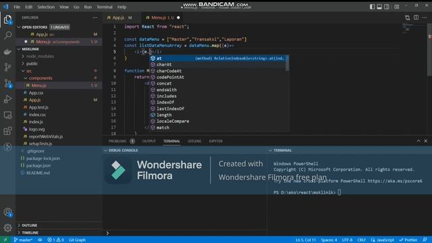Toggle the secondary sidebar layout icon
The image size is (432, 243).
(x=387, y=7)
